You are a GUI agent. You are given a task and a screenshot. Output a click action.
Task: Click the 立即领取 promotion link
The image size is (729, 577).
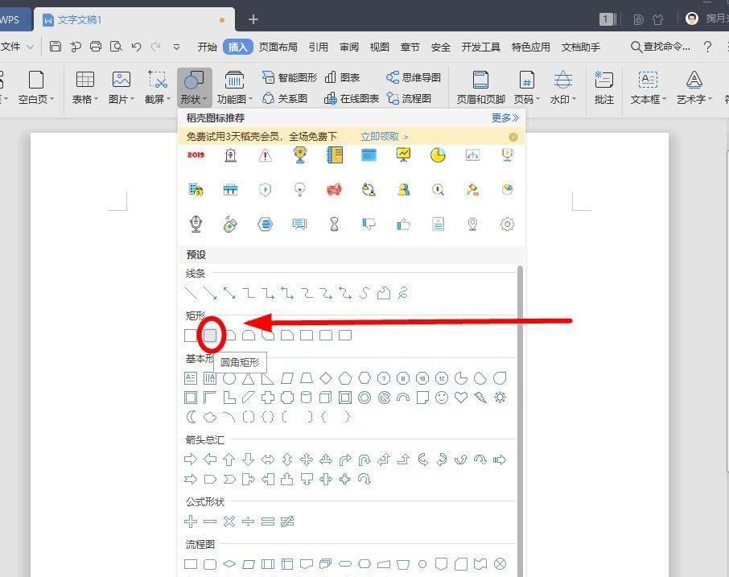click(x=379, y=136)
